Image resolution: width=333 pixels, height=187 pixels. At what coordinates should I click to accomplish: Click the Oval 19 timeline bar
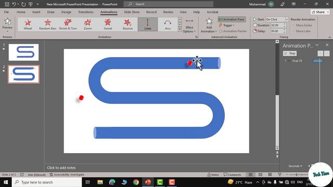(318, 61)
